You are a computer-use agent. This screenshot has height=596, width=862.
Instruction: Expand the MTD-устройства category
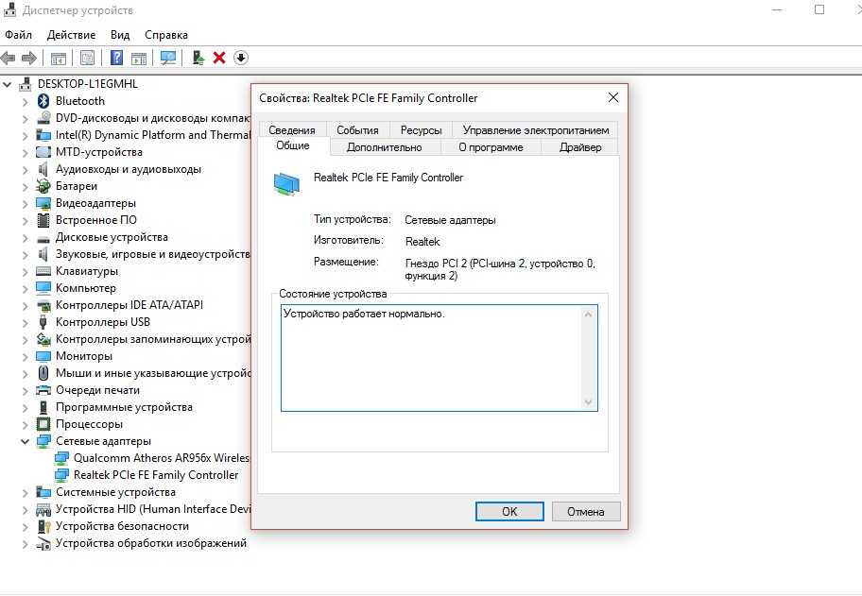[x=25, y=153]
